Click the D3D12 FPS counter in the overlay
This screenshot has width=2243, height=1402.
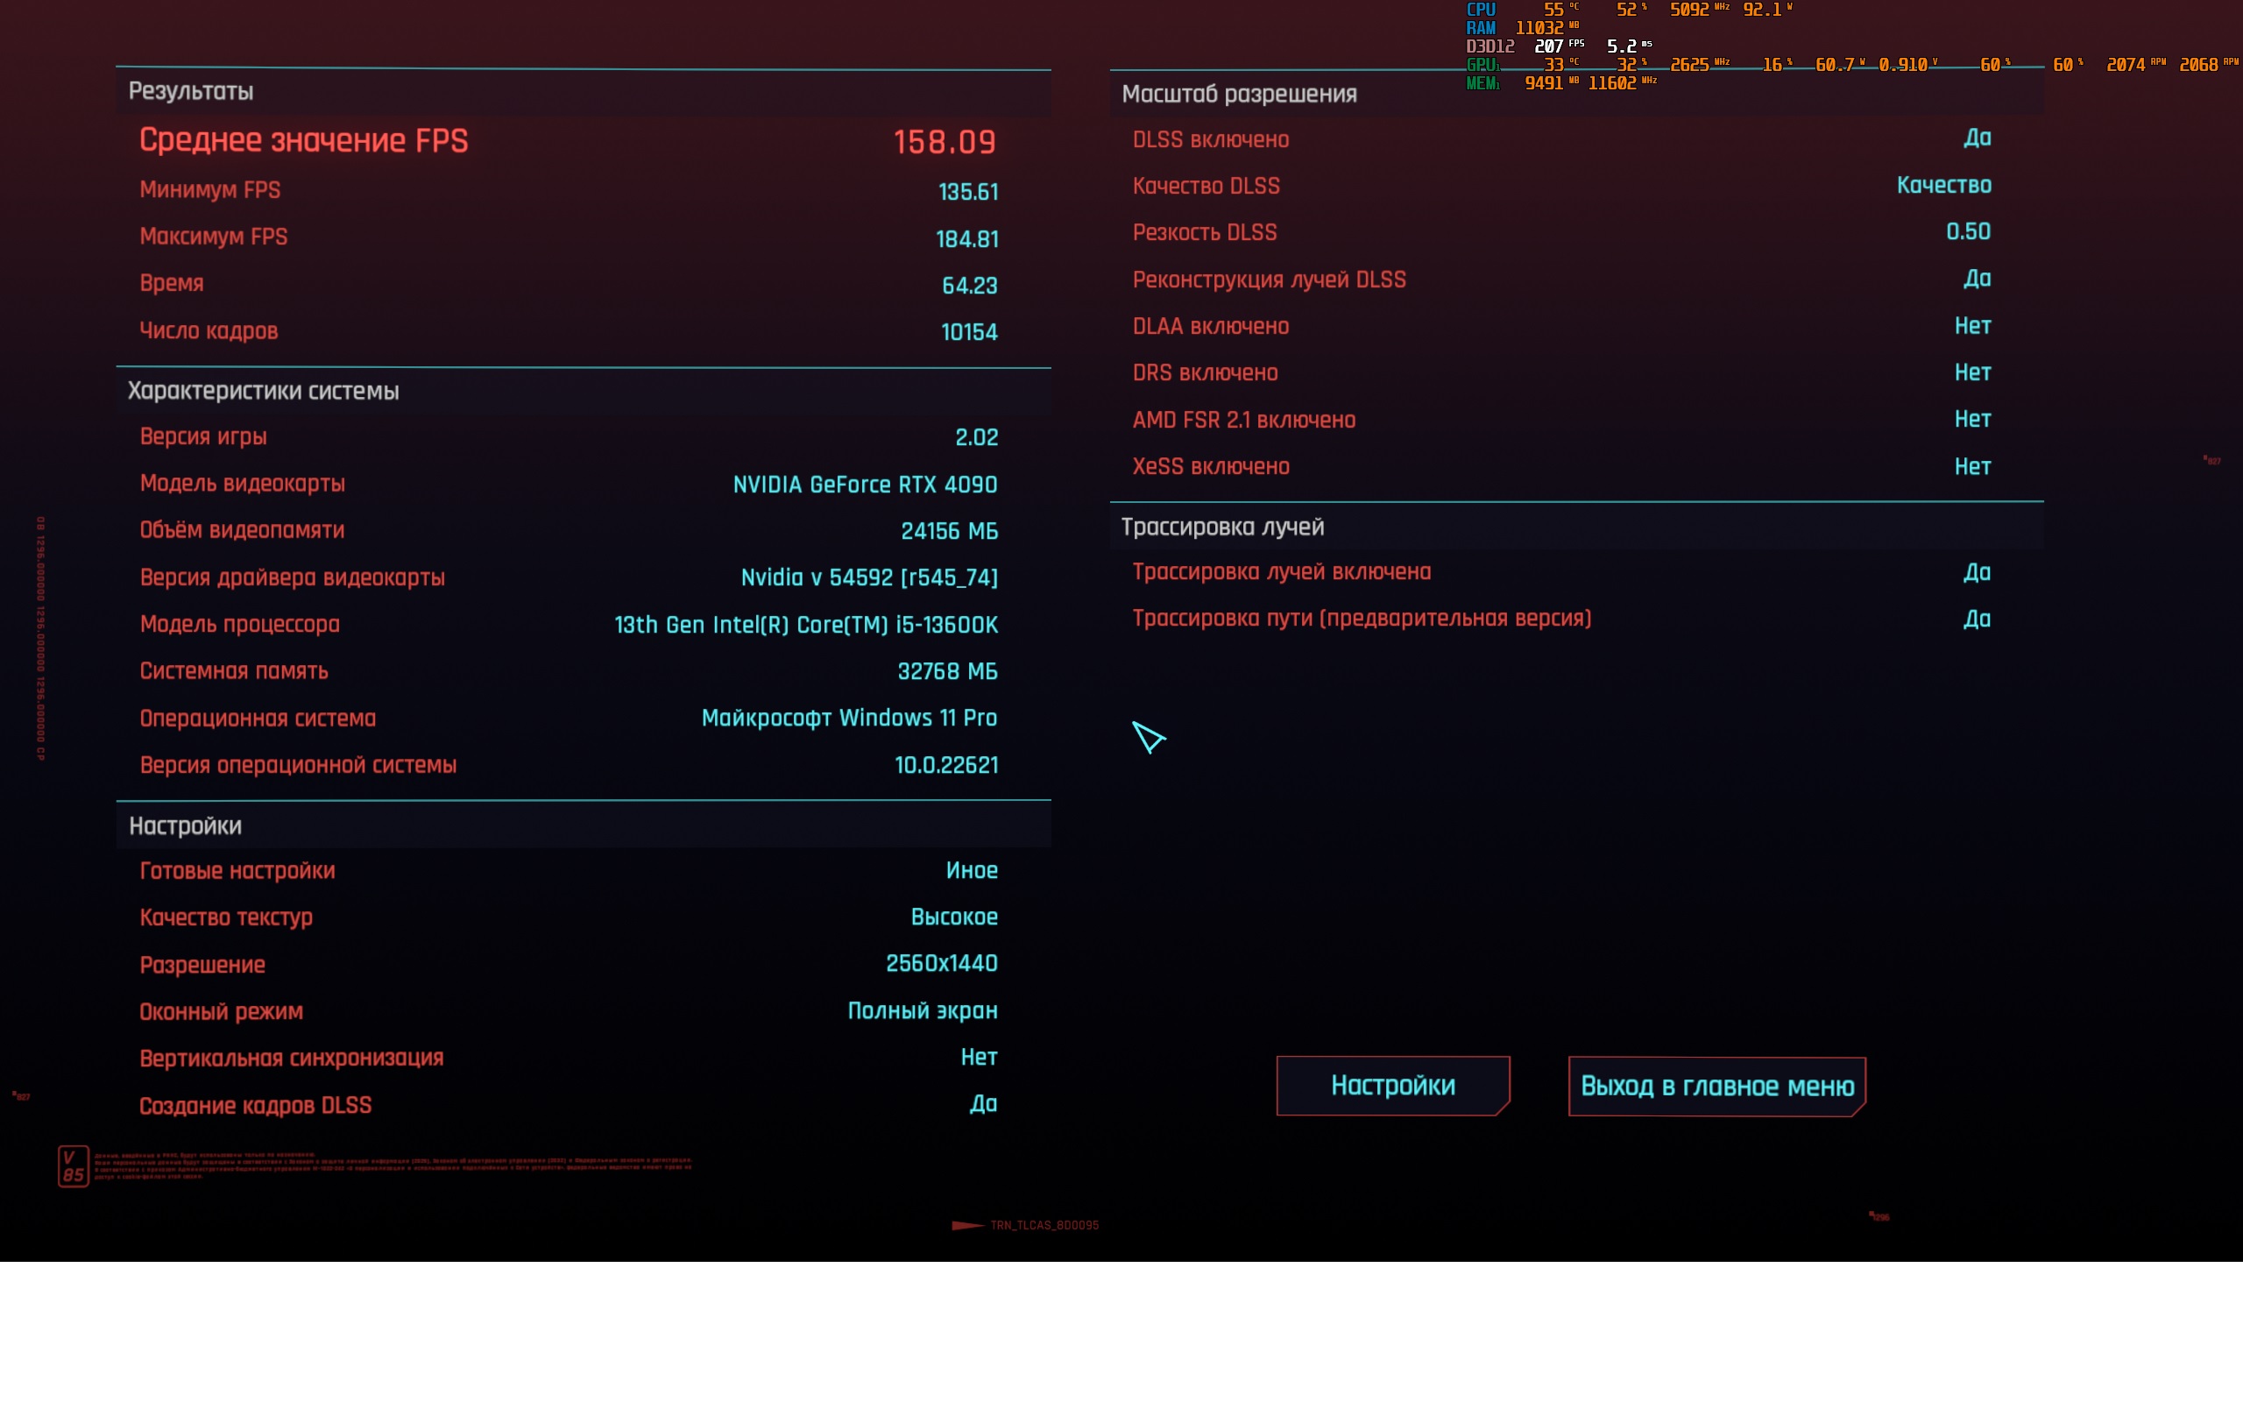click(x=1548, y=46)
